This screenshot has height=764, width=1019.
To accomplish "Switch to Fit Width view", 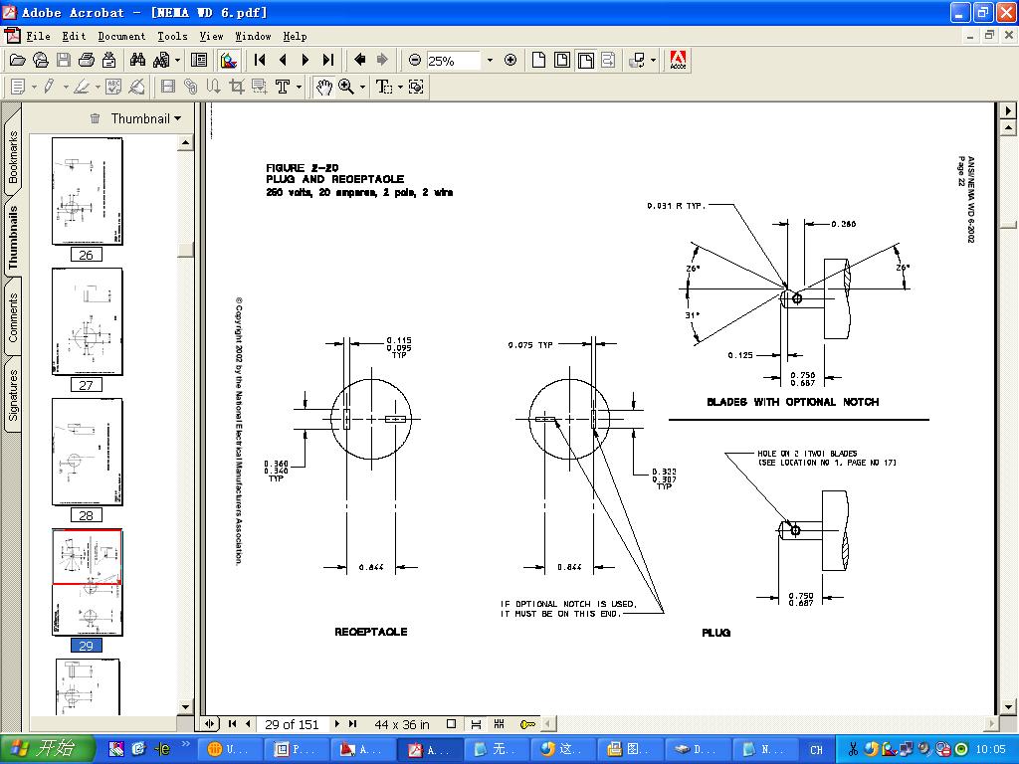I will pos(586,61).
